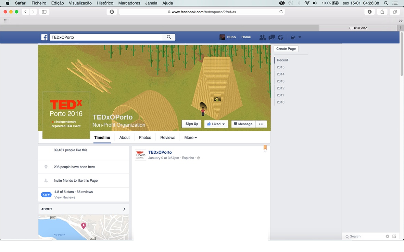
Task: Expand the More tab dropdown
Action: pyautogui.click(x=190, y=137)
